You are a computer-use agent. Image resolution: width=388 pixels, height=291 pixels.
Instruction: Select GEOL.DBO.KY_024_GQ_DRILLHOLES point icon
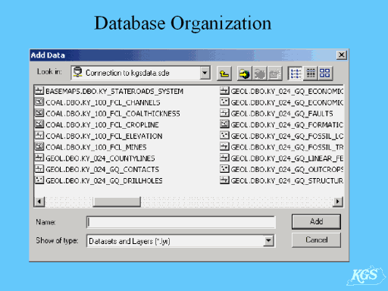(x=39, y=180)
